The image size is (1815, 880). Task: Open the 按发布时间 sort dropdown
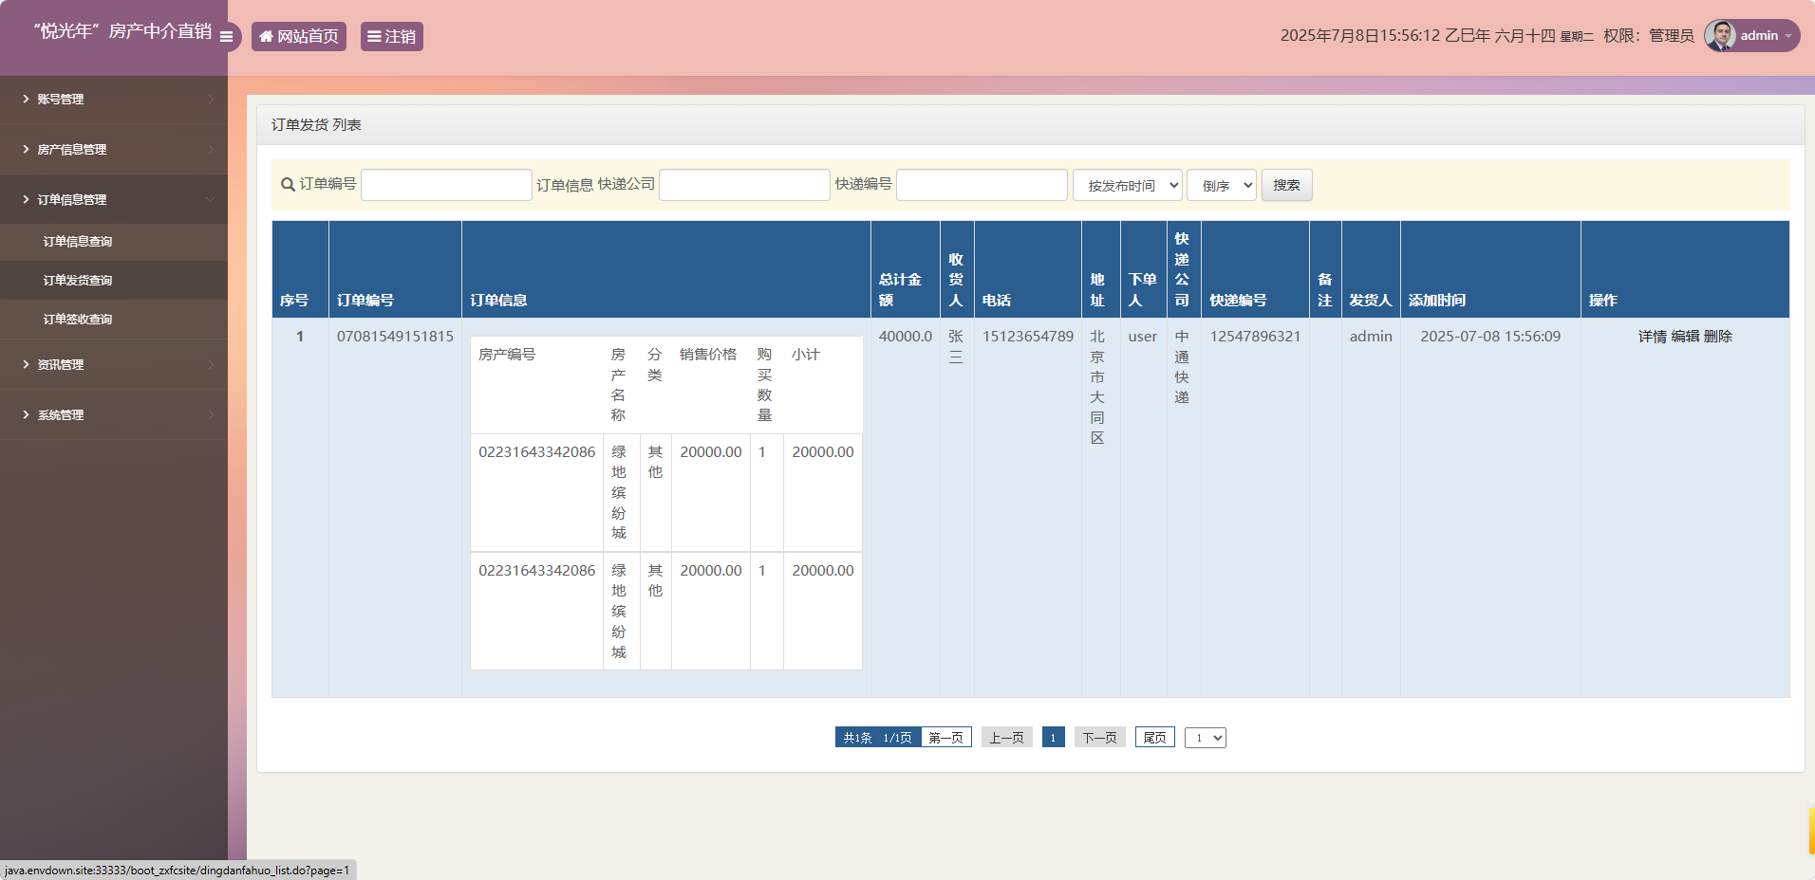tap(1128, 185)
